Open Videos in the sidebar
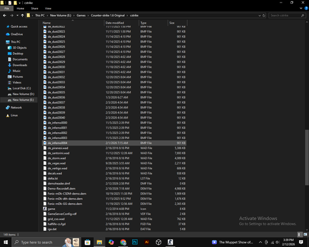The width and height of the screenshot is (309, 247). tap(17, 82)
